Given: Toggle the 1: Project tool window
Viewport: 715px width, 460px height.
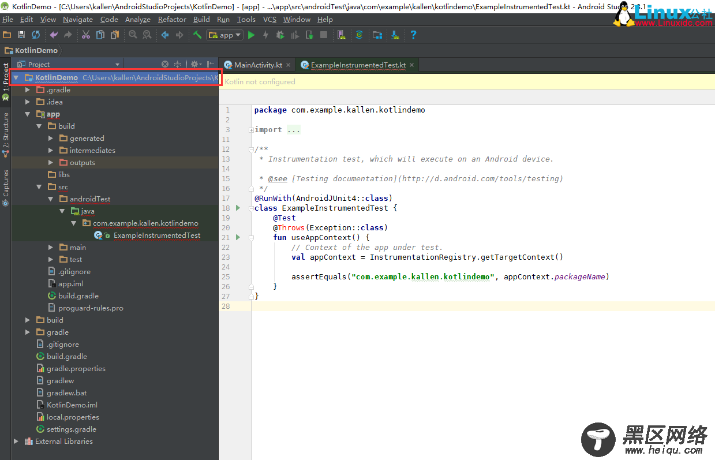Looking at the screenshot, I should [6, 82].
